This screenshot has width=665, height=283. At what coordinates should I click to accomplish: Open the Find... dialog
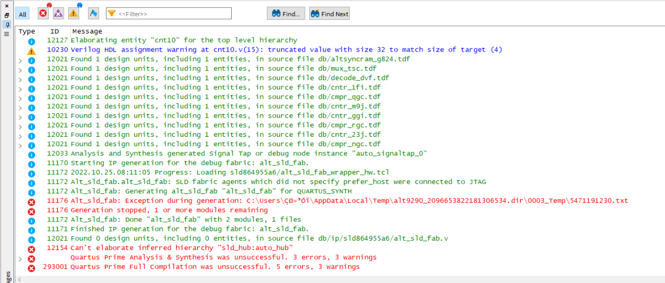click(286, 14)
